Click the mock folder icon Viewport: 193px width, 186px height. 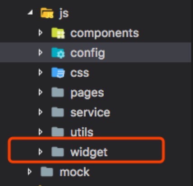pyautogui.click(x=47, y=172)
